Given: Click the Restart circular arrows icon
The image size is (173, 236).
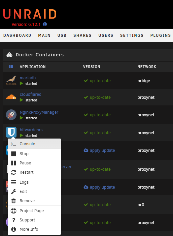Looking at the screenshot, I should [x=14, y=172].
